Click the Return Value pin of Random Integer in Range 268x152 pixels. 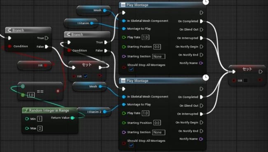72,118
